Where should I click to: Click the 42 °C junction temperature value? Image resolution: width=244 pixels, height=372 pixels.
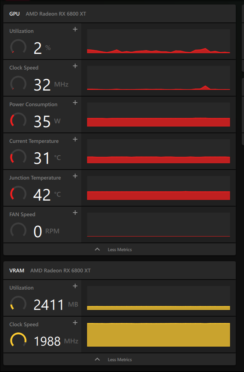click(47, 195)
